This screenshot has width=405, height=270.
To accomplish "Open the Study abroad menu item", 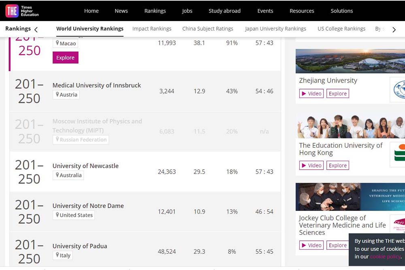I will point(224,11).
